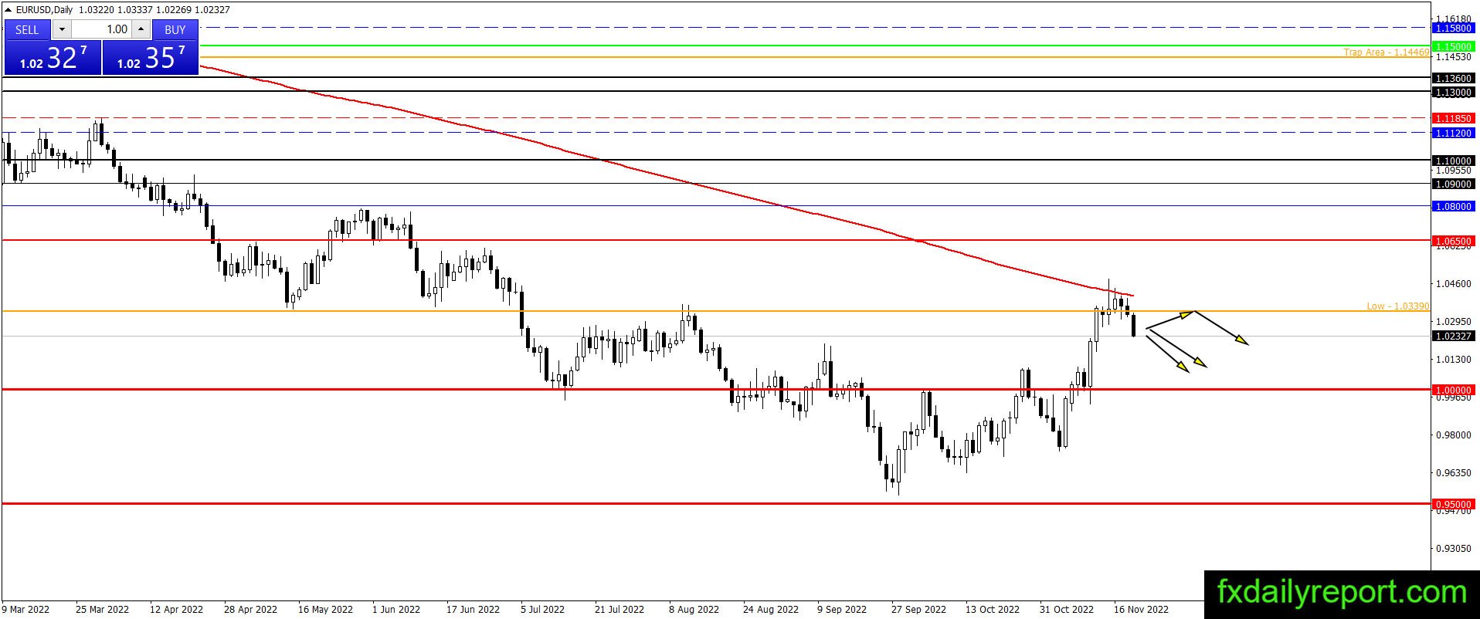Click the 0.95000 support level tag

[1453, 504]
